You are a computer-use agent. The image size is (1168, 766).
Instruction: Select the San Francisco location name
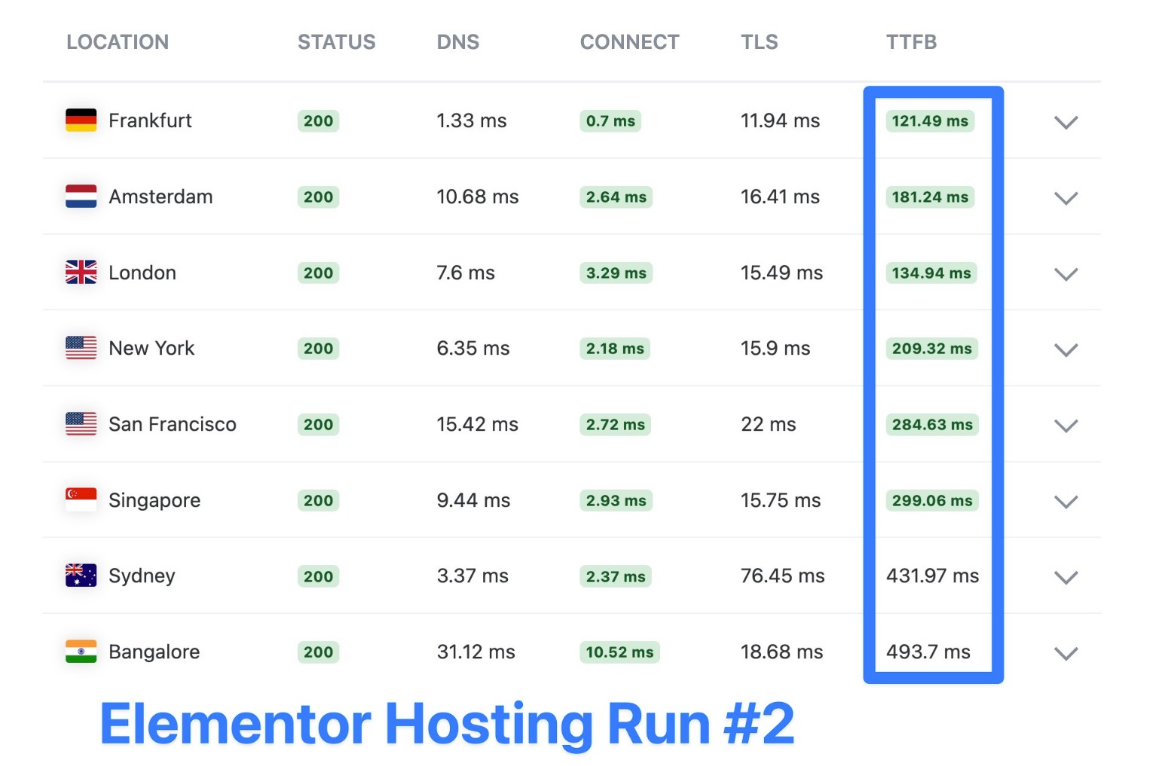[x=173, y=424]
